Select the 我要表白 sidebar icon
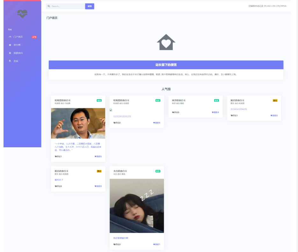This screenshot has width=298, height=252. coord(11,53)
